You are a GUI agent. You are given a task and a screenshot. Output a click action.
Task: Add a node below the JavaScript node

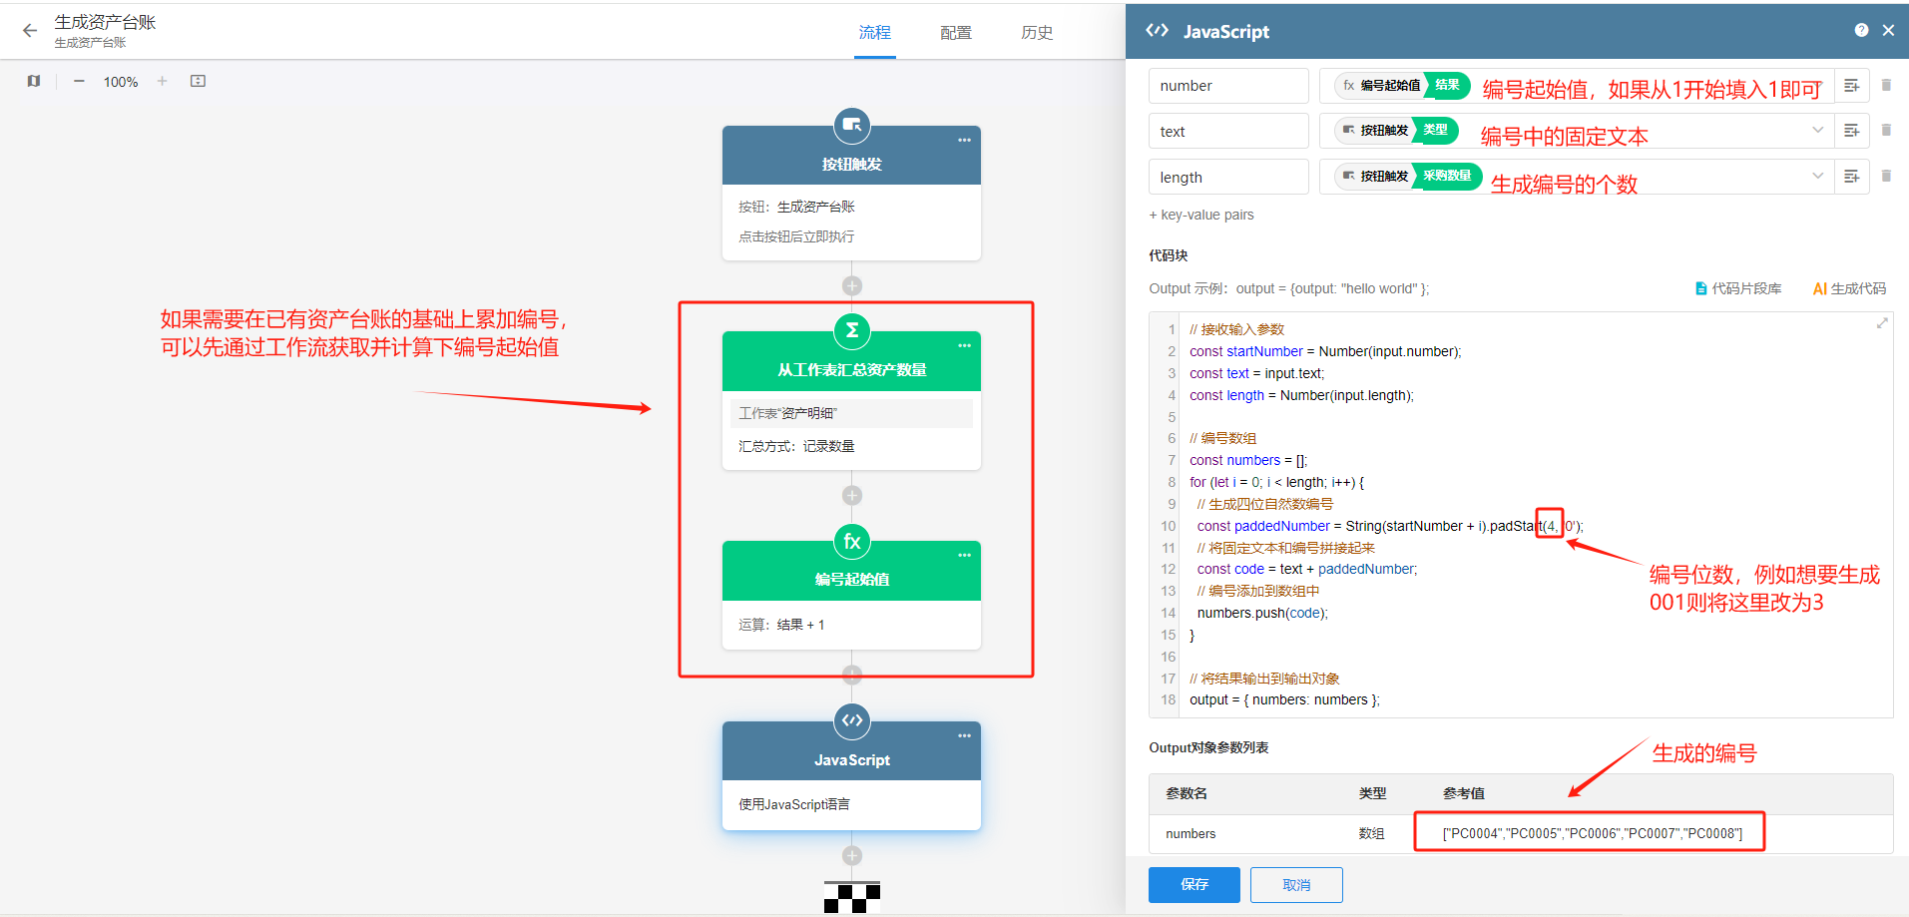tap(852, 855)
